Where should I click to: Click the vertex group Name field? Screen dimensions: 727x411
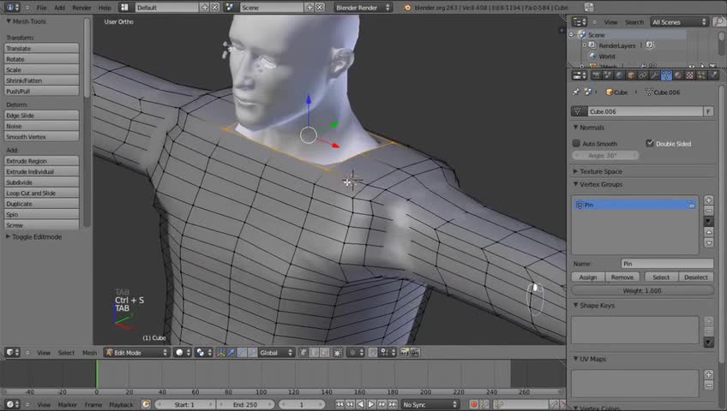[x=667, y=265]
